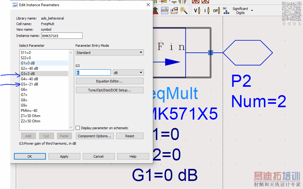This screenshot has height=189, width=303.
Task: Cancel the Edit Instance Parameters dialog
Action: [99, 156]
